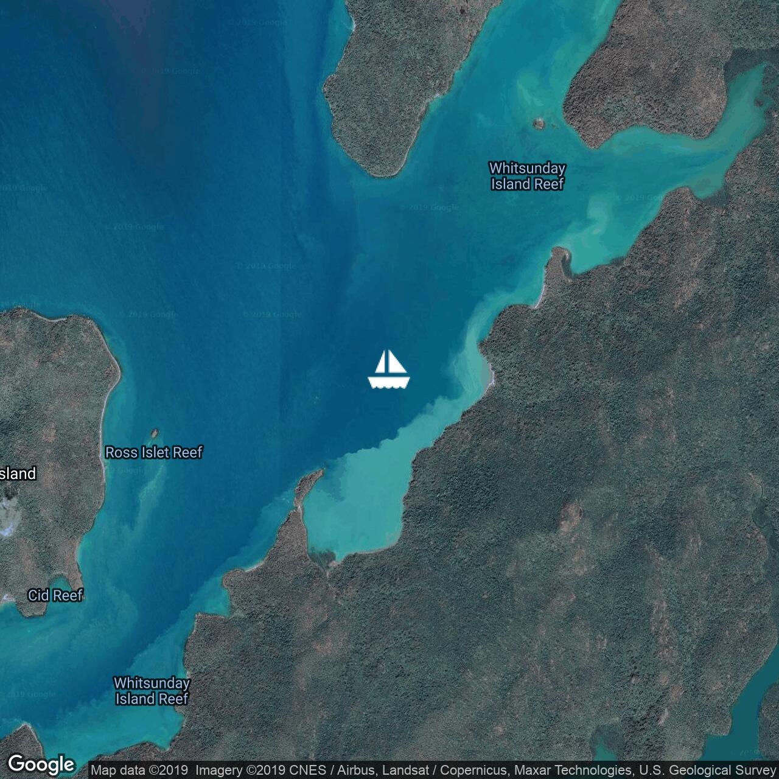This screenshot has width=779, height=779.
Task: Select the Ross Islet Reef label
Action: [153, 452]
